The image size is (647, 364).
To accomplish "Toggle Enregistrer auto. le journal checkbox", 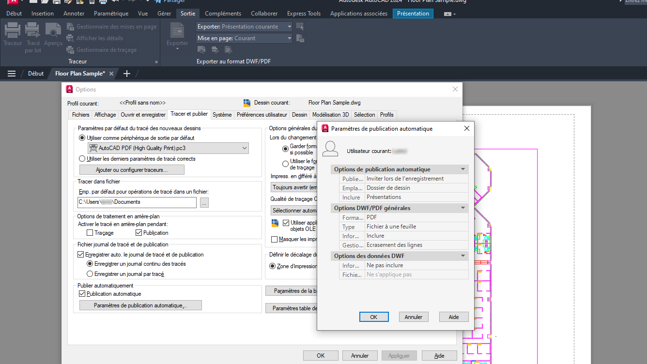I will 81,255.
